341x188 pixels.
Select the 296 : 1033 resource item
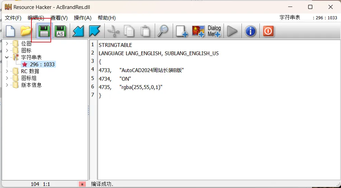coord(42,65)
